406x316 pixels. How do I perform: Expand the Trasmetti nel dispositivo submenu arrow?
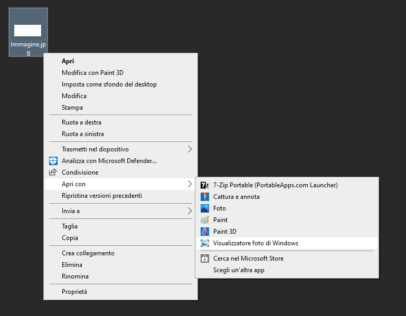click(x=190, y=149)
